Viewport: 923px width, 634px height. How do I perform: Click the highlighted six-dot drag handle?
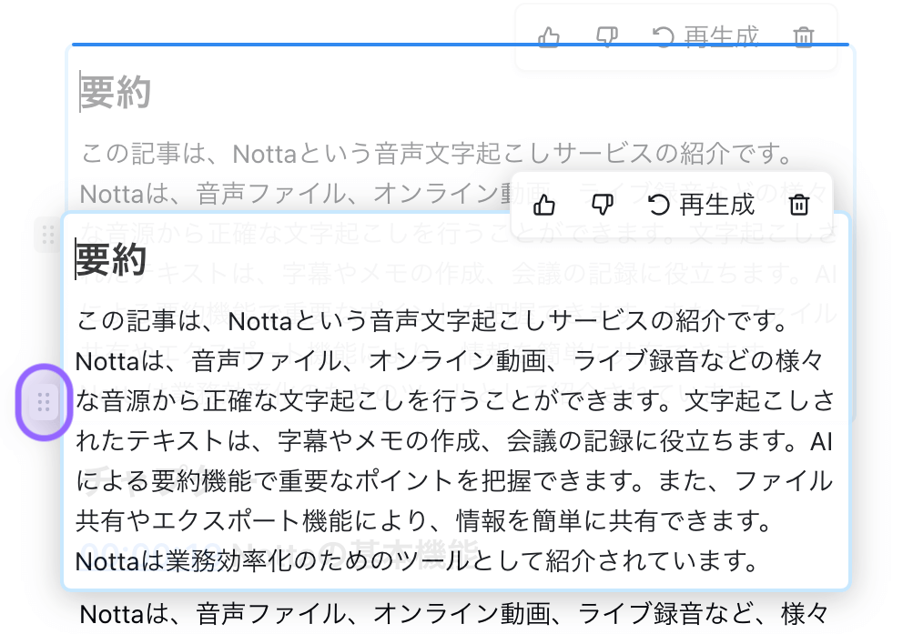pyautogui.click(x=44, y=402)
